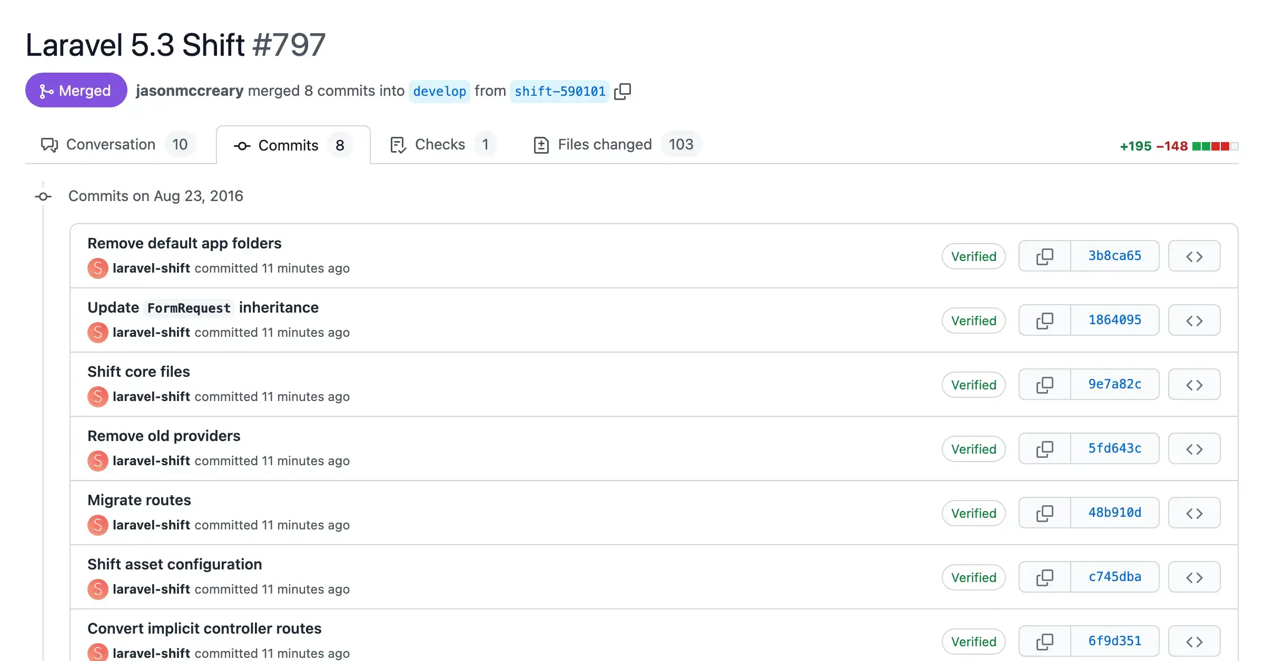Open the Checks tab
This screenshot has height=661, width=1264.
coord(442,145)
